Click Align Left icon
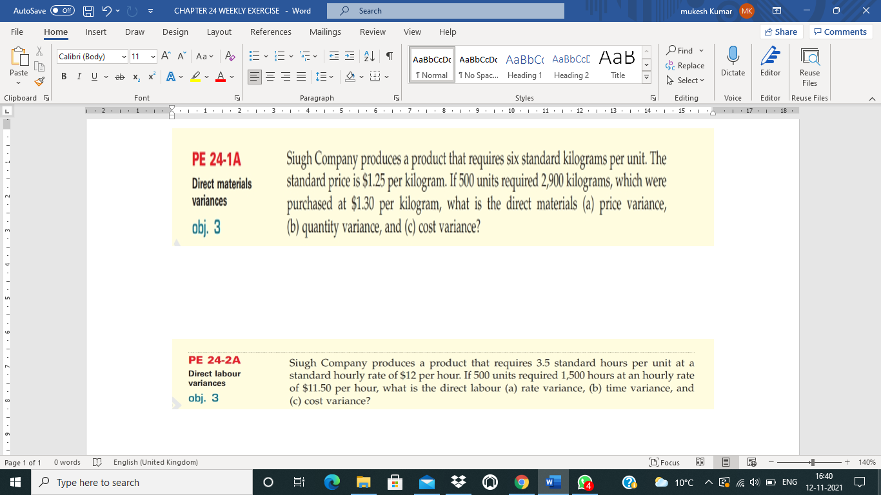This screenshot has height=495, width=881. coord(255,77)
